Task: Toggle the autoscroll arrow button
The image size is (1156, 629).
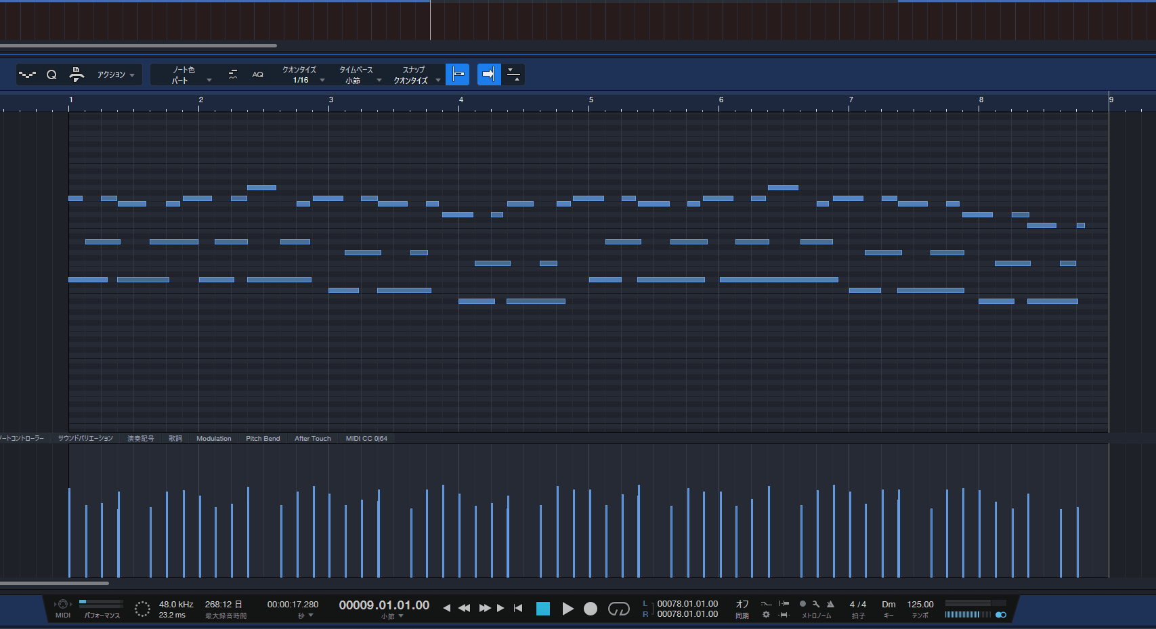Action: coord(489,74)
